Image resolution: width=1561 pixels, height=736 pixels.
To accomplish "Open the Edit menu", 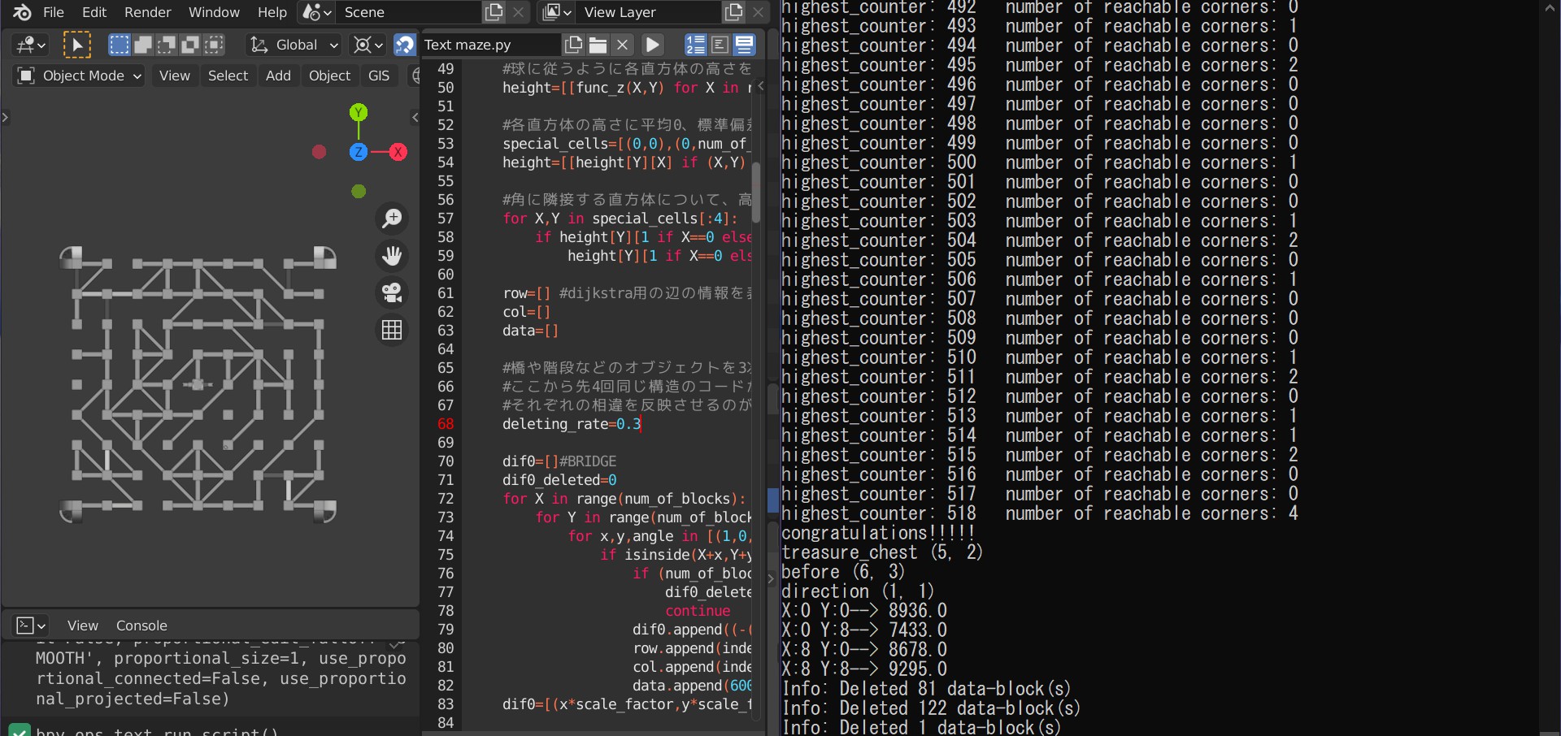I will (x=94, y=12).
